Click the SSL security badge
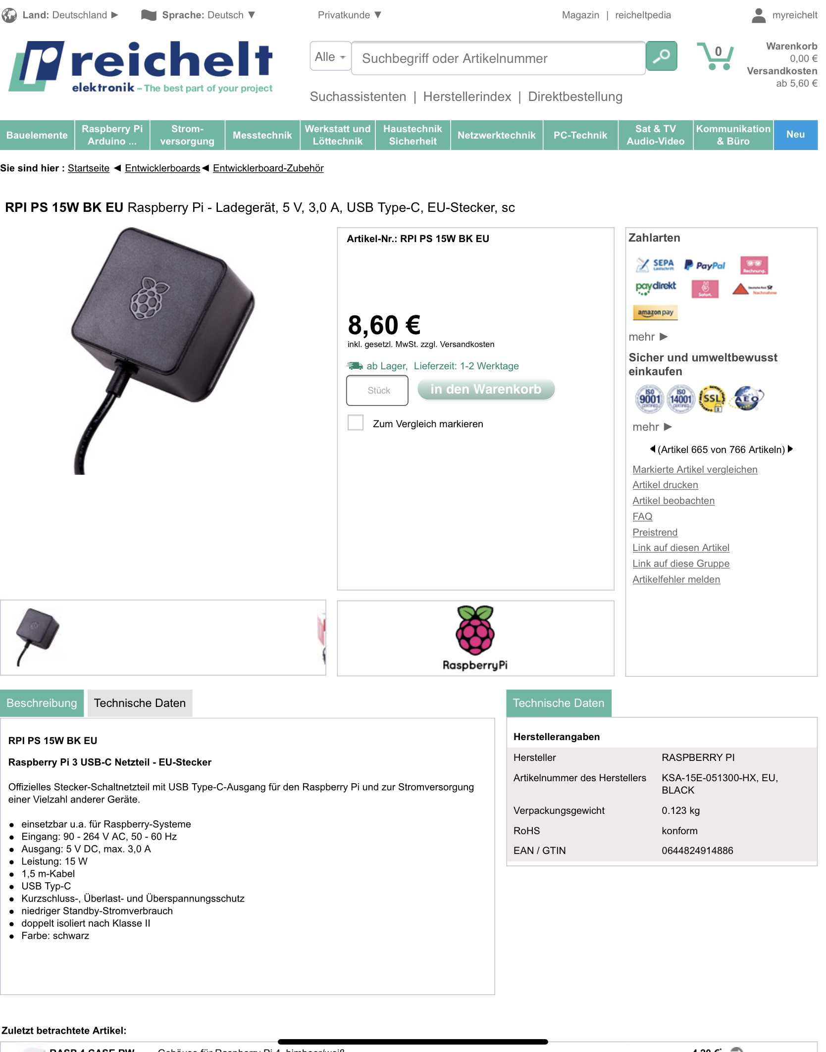 [712, 399]
